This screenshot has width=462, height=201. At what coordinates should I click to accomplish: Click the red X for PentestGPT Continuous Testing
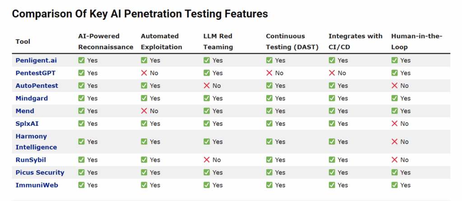point(269,73)
